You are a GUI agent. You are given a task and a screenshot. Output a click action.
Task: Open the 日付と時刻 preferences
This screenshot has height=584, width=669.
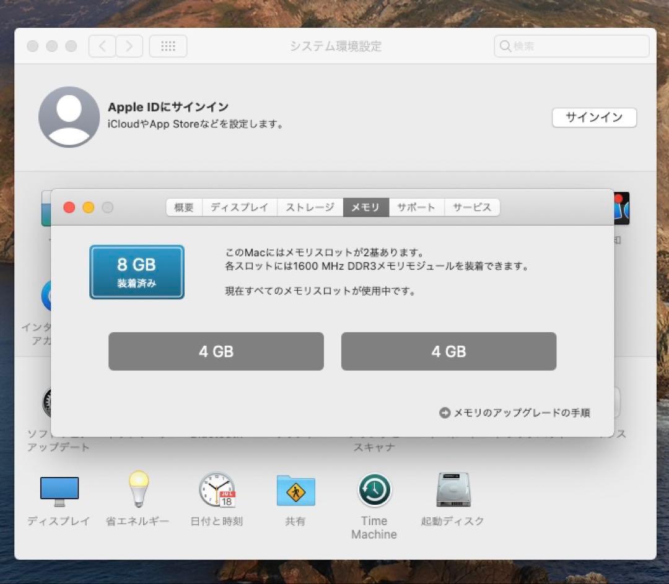(x=216, y=489)
